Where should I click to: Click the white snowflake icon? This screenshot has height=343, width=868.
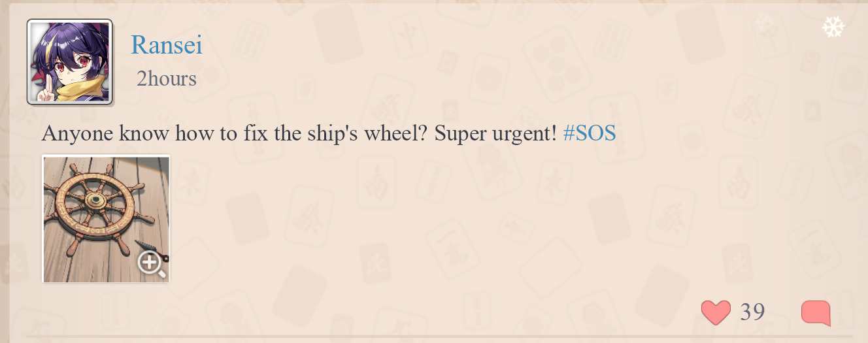click(833, 27)
